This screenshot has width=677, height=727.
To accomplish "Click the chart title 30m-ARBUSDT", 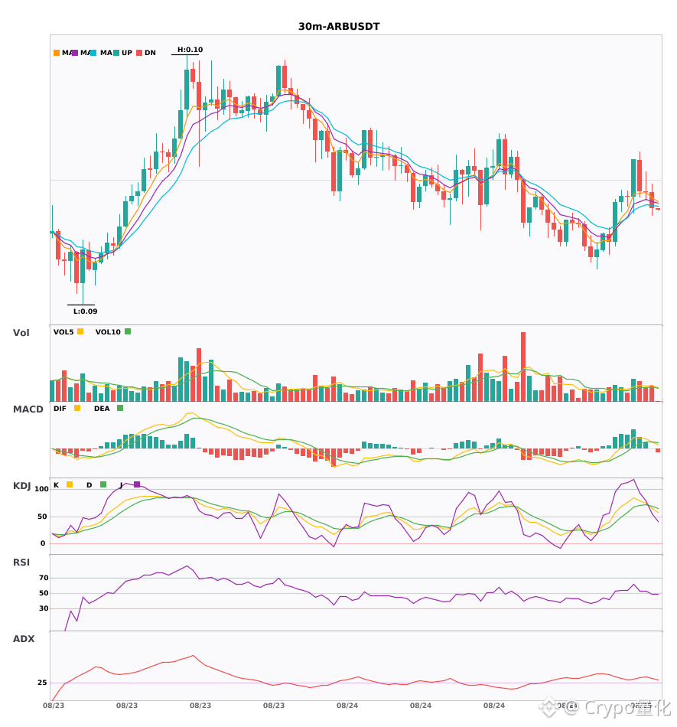I will pos(339,27).
